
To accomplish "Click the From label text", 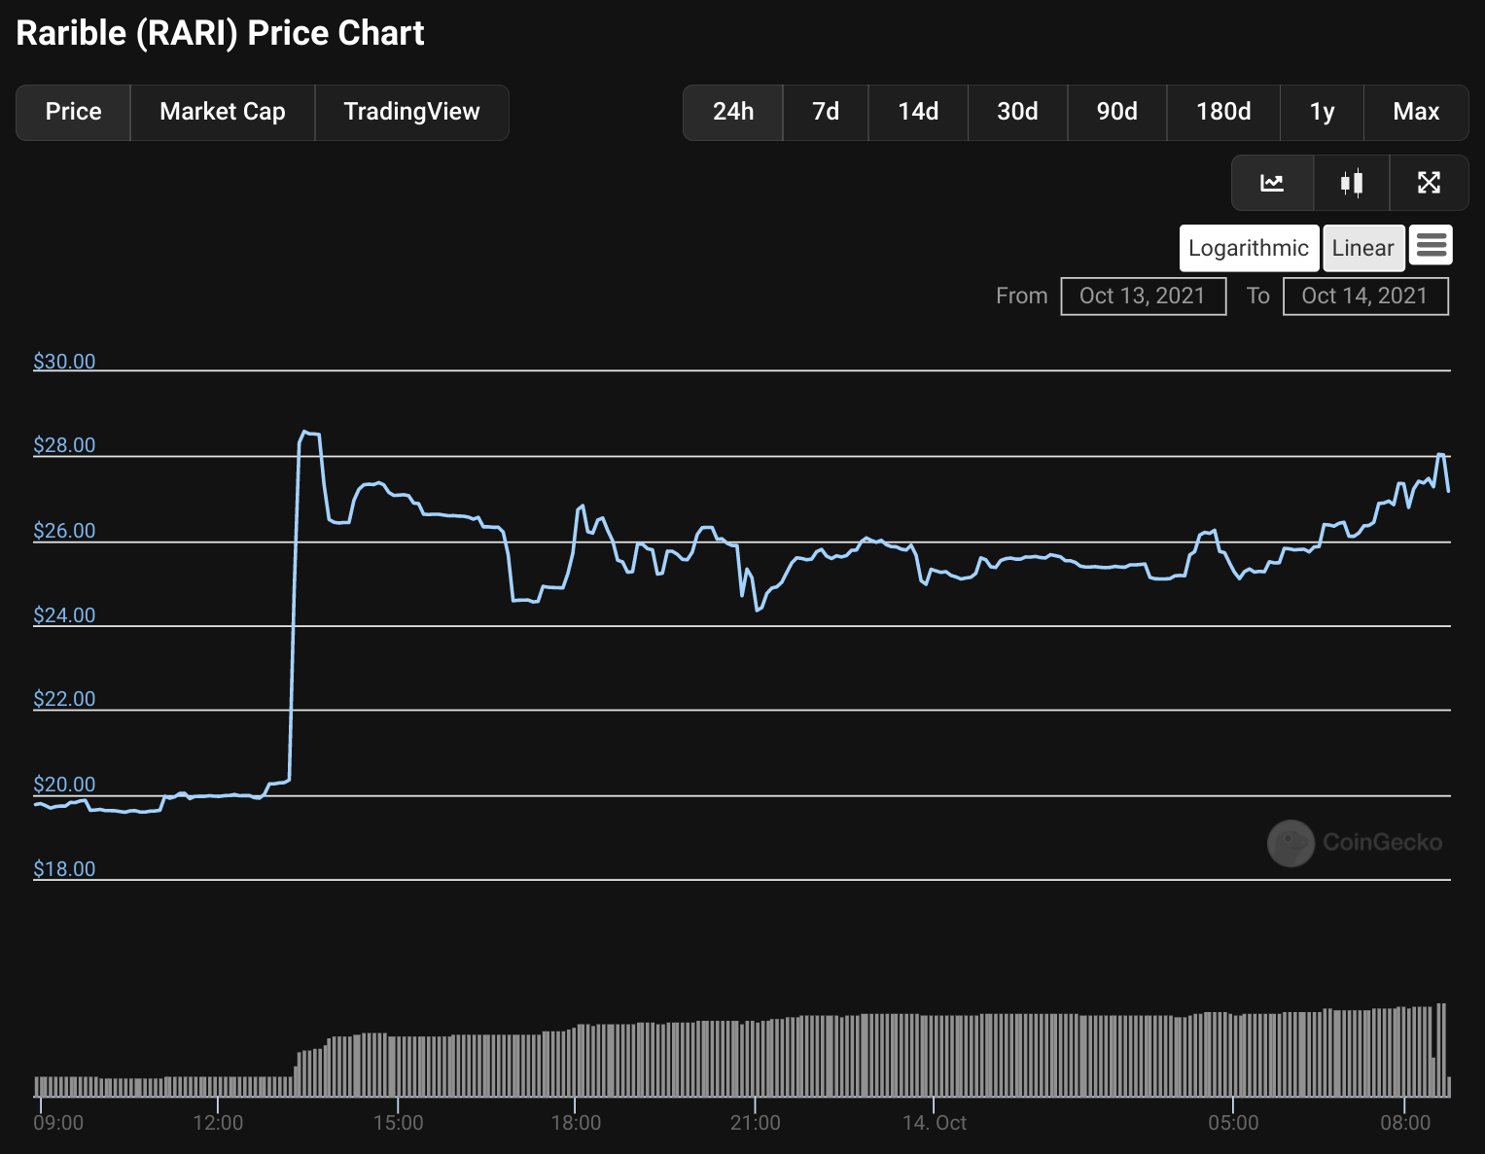I will (x=1021, y=296).
